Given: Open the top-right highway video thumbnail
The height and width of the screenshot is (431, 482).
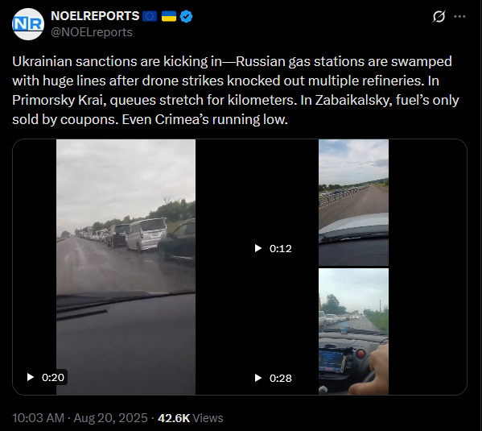Looking at the screenshot, I should (353, 202).
